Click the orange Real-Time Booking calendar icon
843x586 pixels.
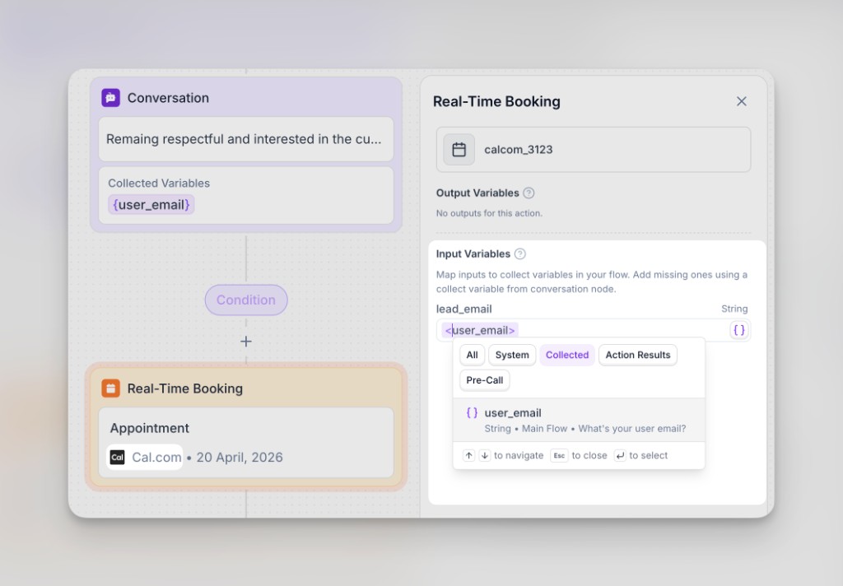tap(110, 388)
